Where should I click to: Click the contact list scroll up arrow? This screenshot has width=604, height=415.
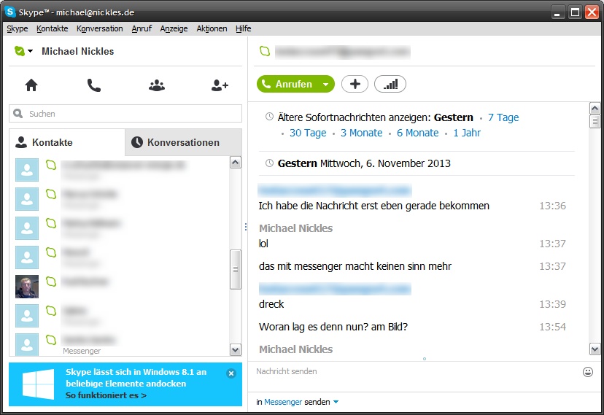pyautogui.click(x=236, y=163)
